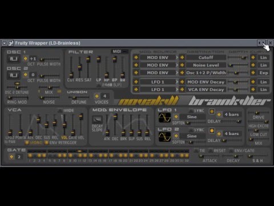Adjust the filter RES slider
The height and width of the screenshot is (206, 274).
[x=80, y=67]
